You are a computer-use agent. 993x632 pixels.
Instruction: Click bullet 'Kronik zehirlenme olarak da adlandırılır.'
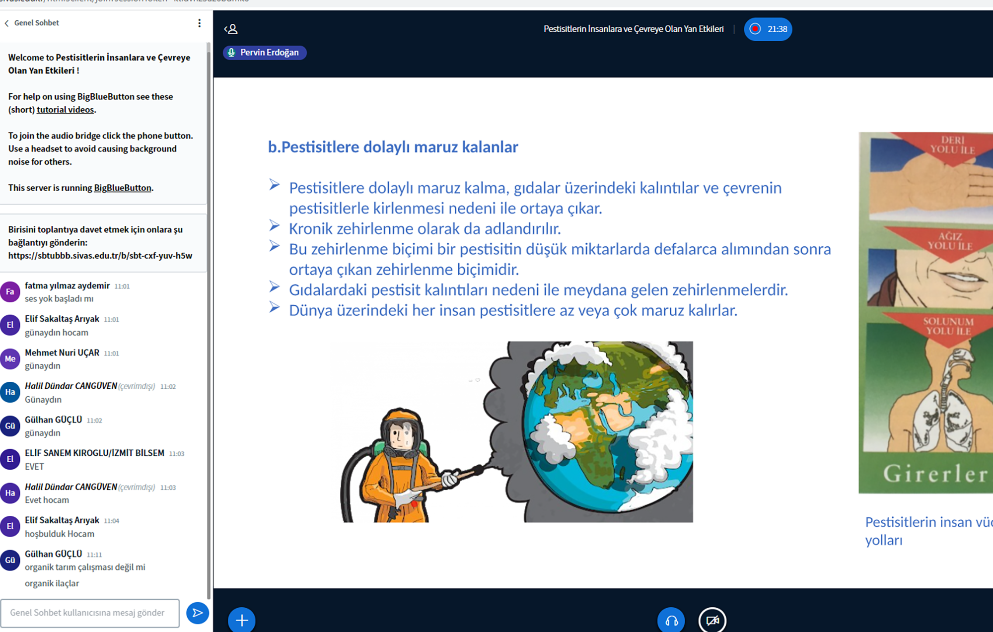point(425,228)
